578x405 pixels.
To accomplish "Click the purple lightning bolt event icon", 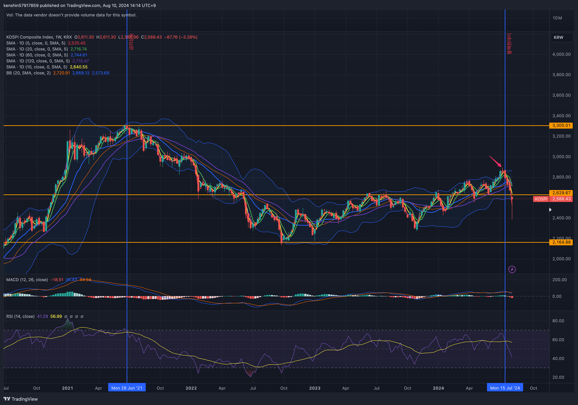I will pos(512,269).
